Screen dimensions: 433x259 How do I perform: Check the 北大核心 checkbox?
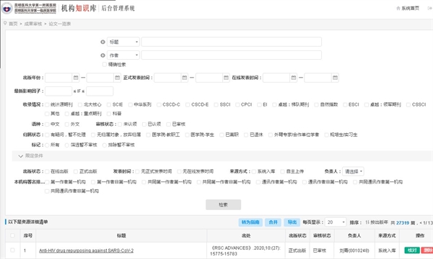80,105
